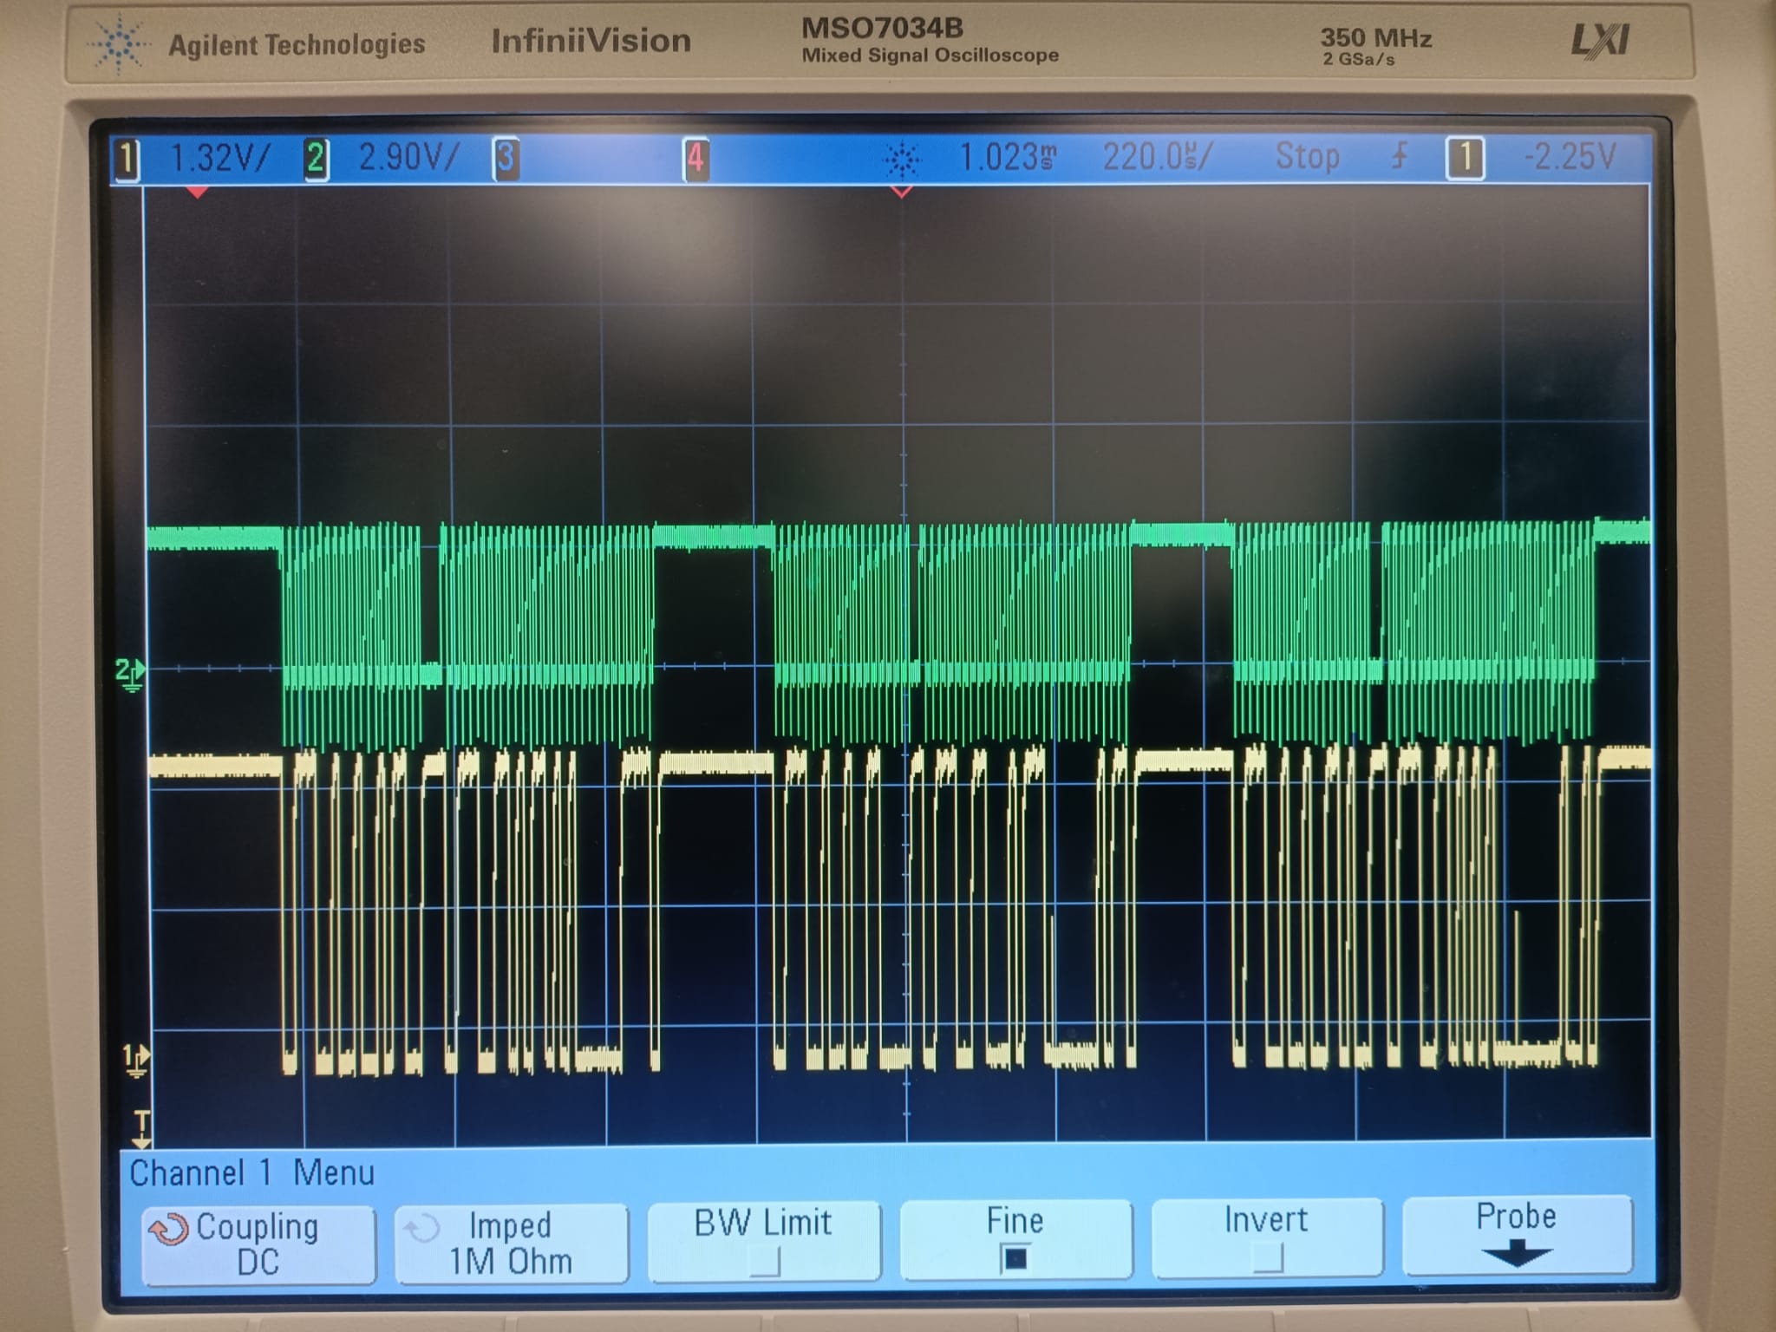Viewport: 1776px width, 1332px height.
Task: Select the channel 2 indicator icon
Action: [x=316, y=159]
